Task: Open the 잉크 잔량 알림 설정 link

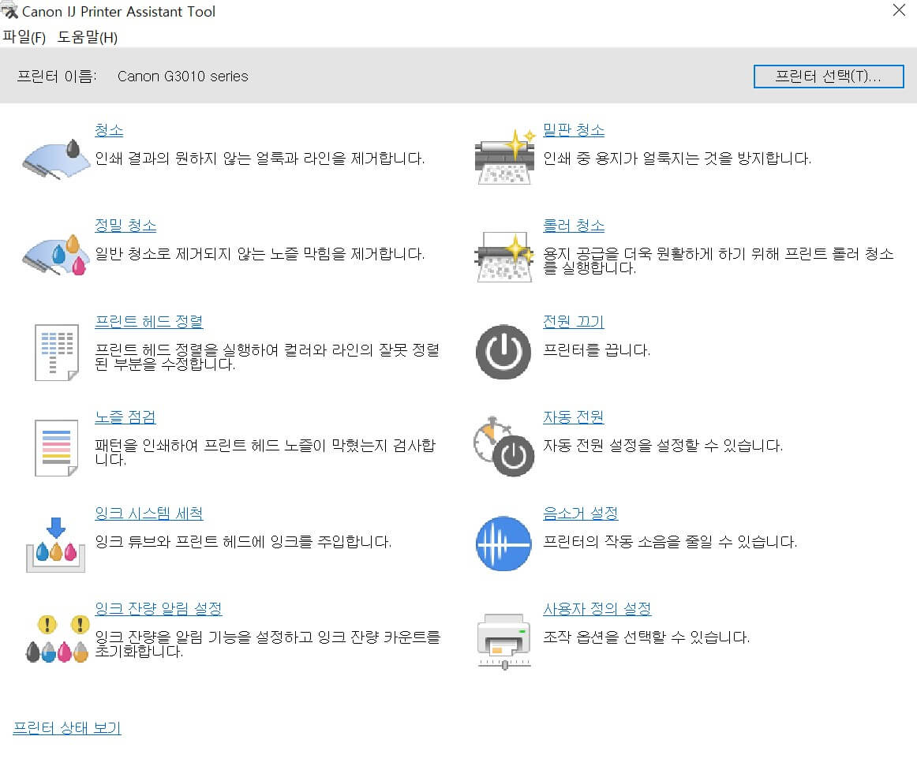Action: pos(158,609)
